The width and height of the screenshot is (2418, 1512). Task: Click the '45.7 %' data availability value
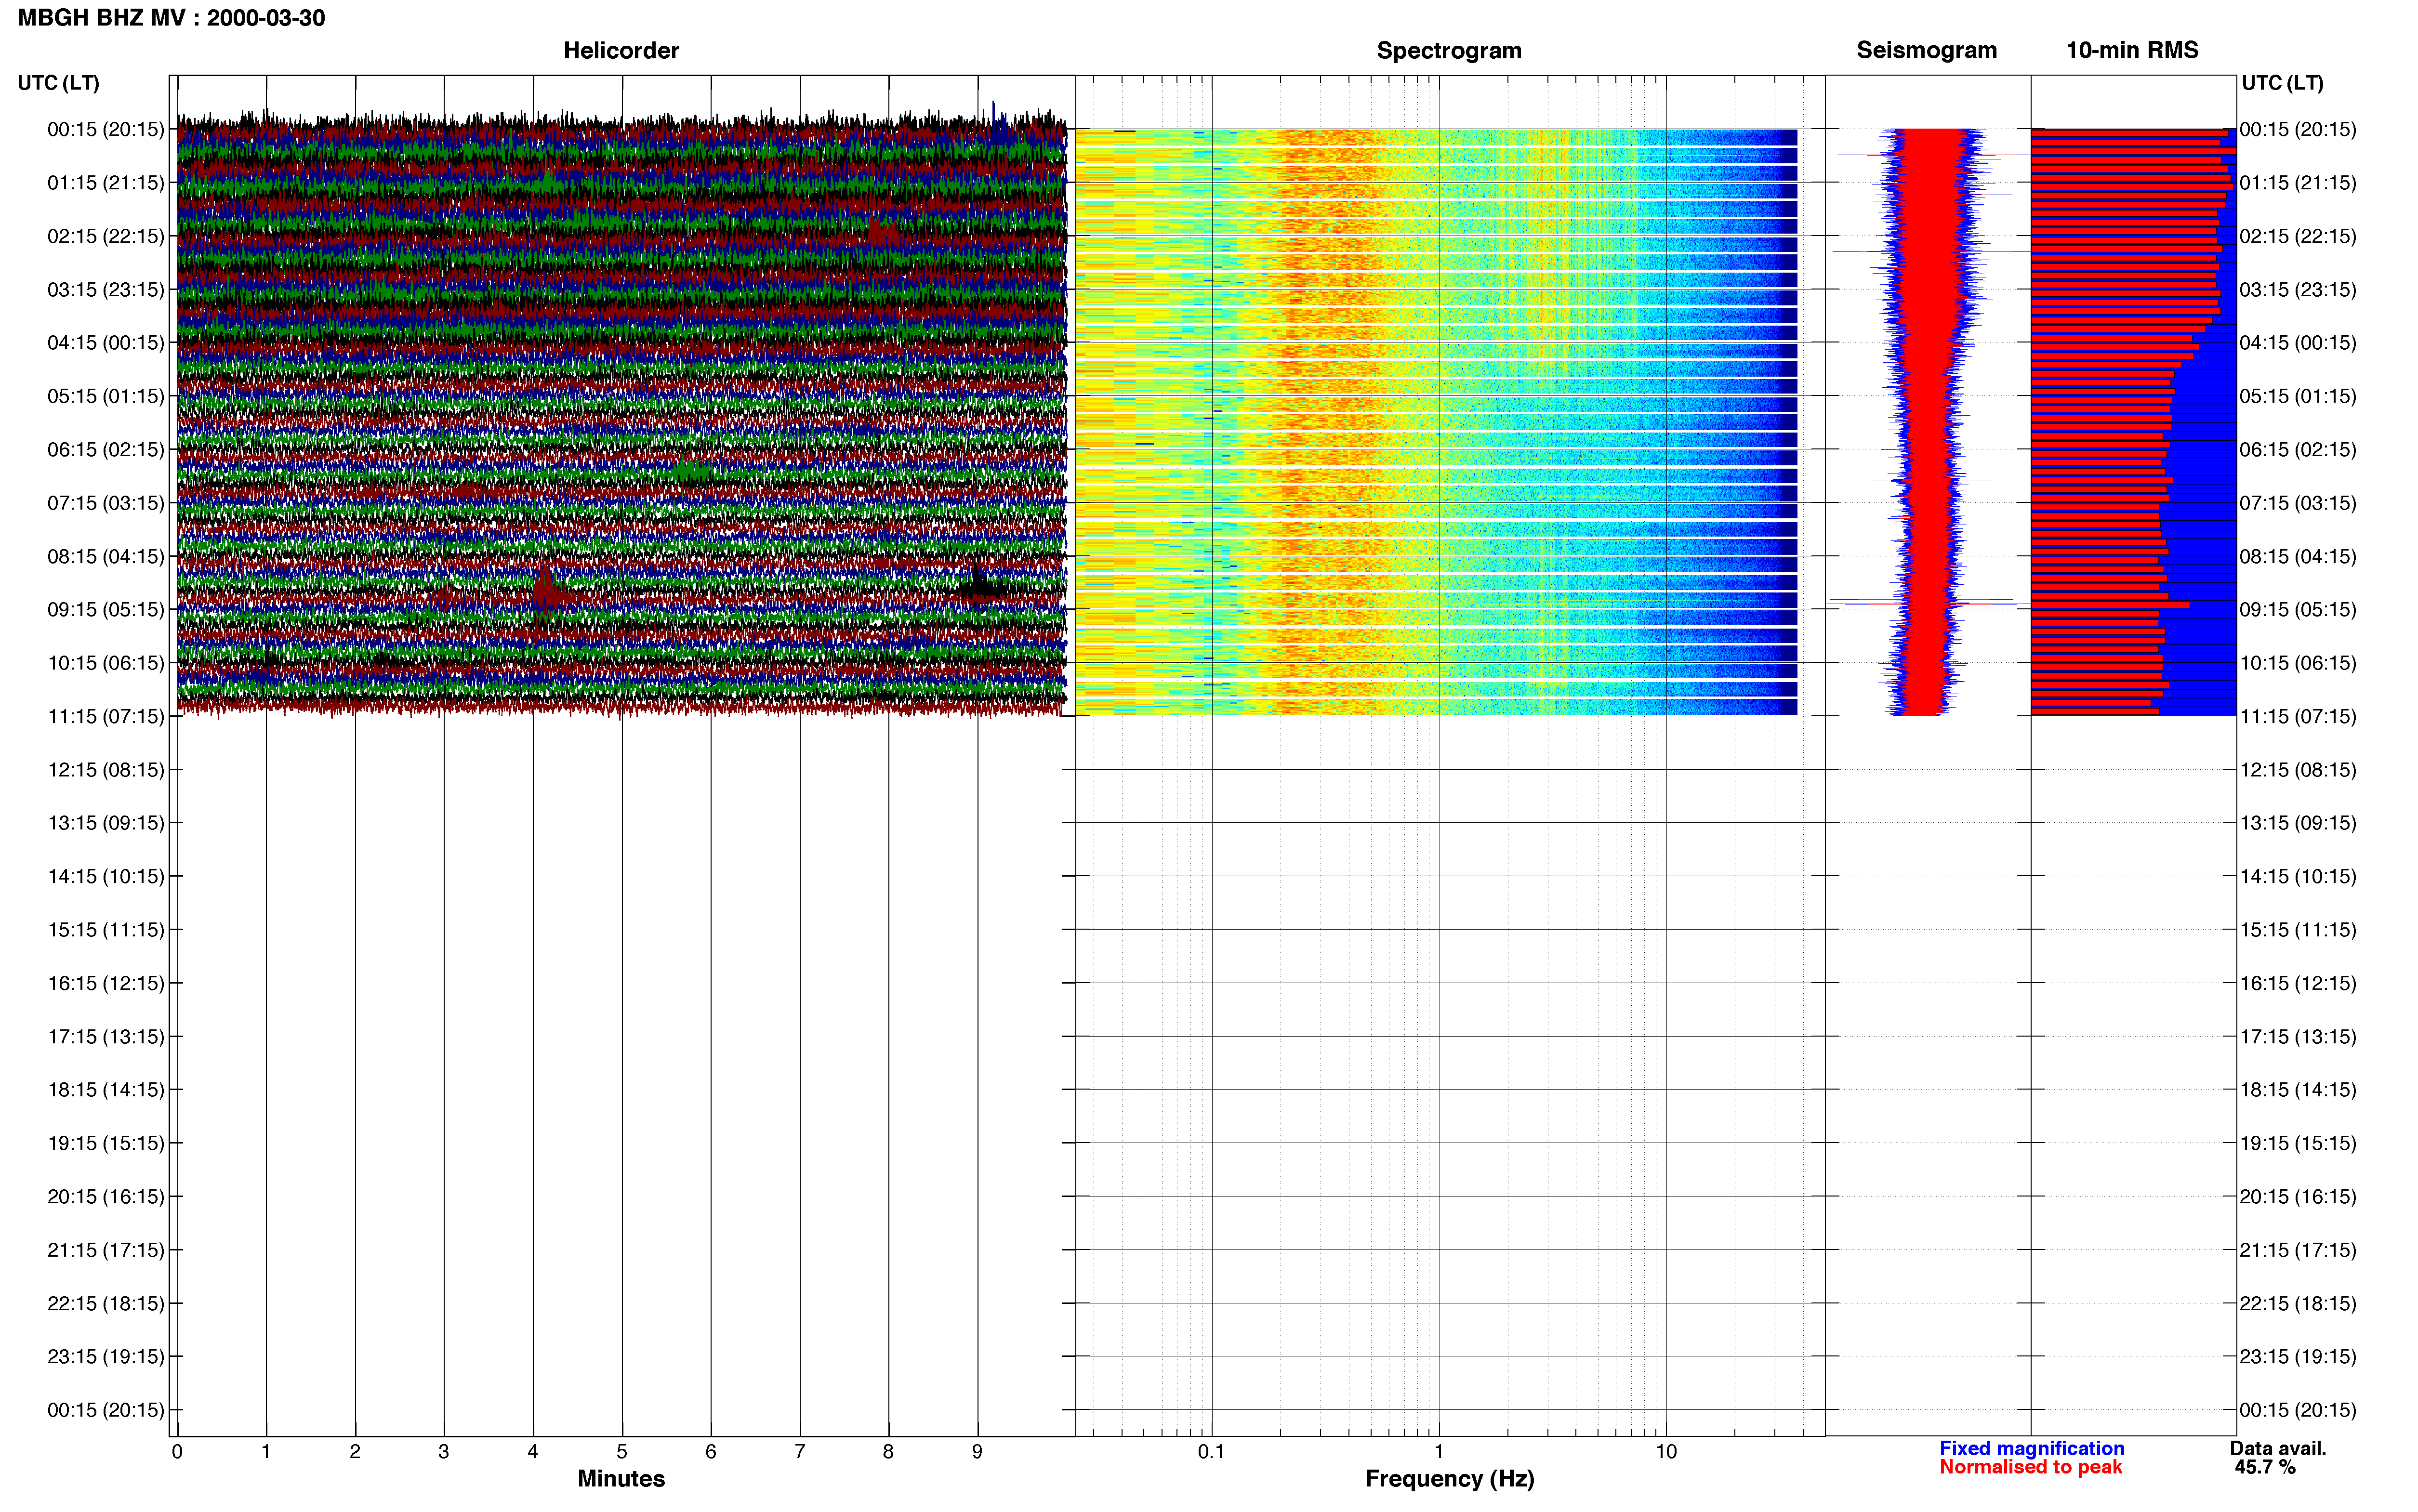(2265, 1467)
